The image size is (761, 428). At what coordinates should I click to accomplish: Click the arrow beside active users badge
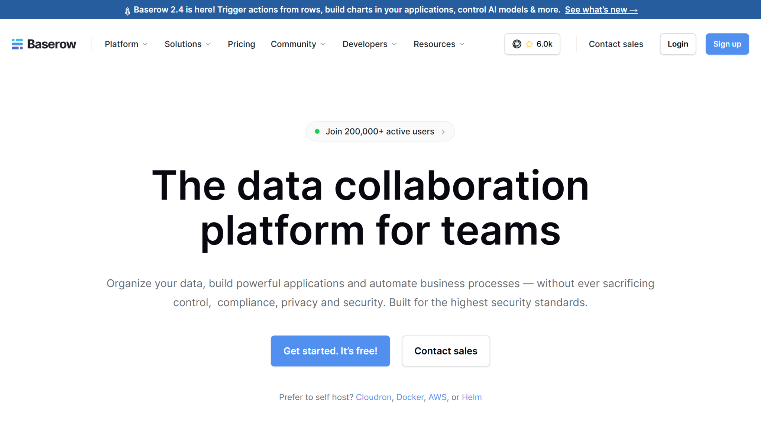(x=443, y=132)
